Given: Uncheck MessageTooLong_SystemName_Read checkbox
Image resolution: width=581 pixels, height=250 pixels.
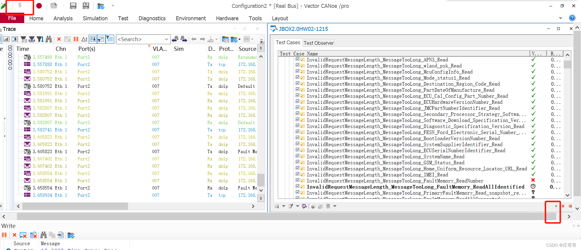Looking at the screenshot, I should [298, 156].
